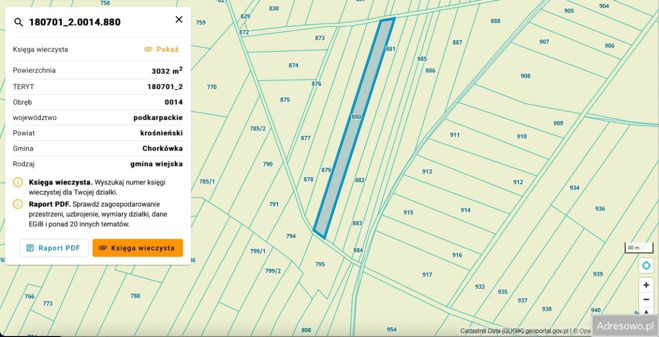Click the Chorkówka gmina value
This screenshot has width=659, height=337.
163,148
